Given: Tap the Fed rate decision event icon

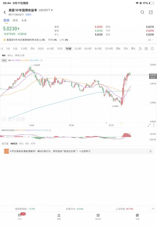Looking at the screenshot, I should pos(5,40).
